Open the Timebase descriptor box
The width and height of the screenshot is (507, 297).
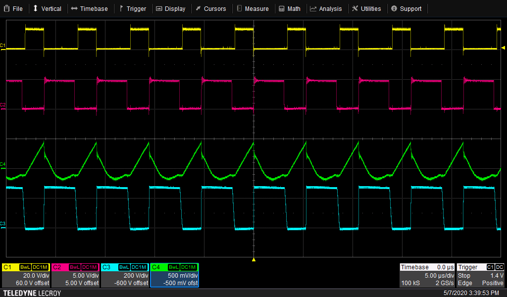(x=427, y=275)
